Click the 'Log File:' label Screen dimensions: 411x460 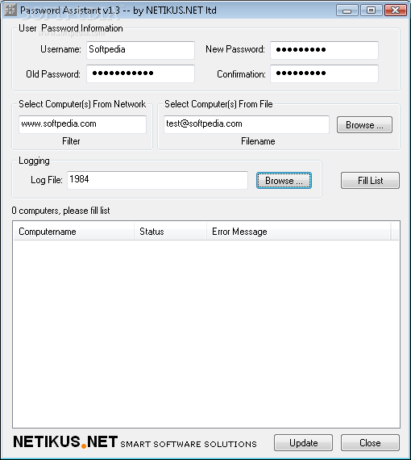[47, 180]
